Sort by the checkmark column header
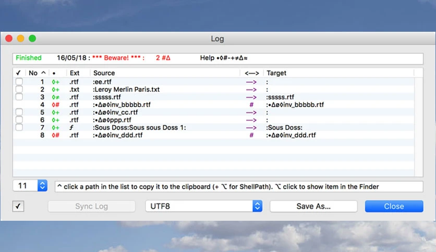Viewport: 436px width, 252px height. 18,73
